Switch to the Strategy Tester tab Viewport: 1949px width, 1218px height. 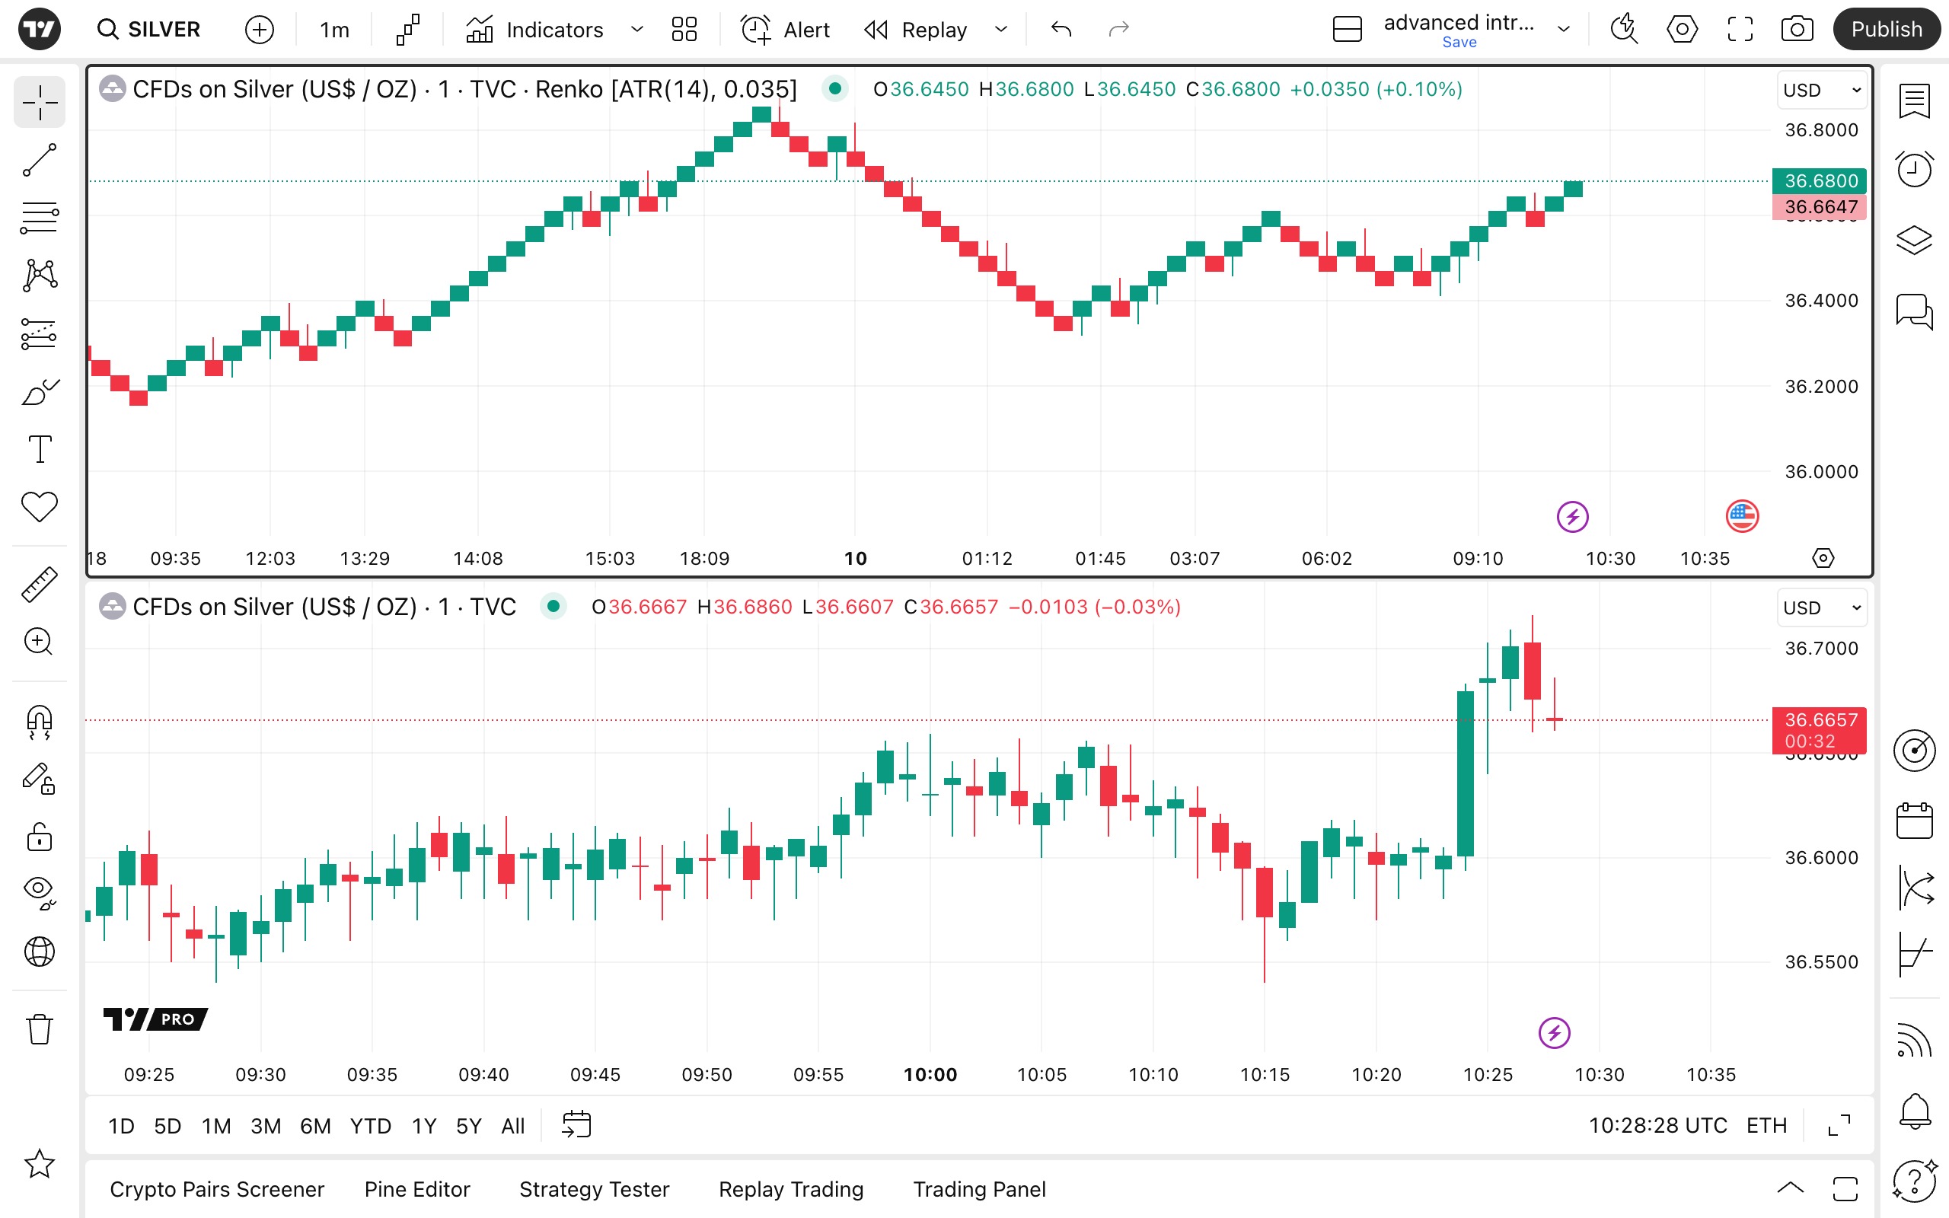[594, 1189]
